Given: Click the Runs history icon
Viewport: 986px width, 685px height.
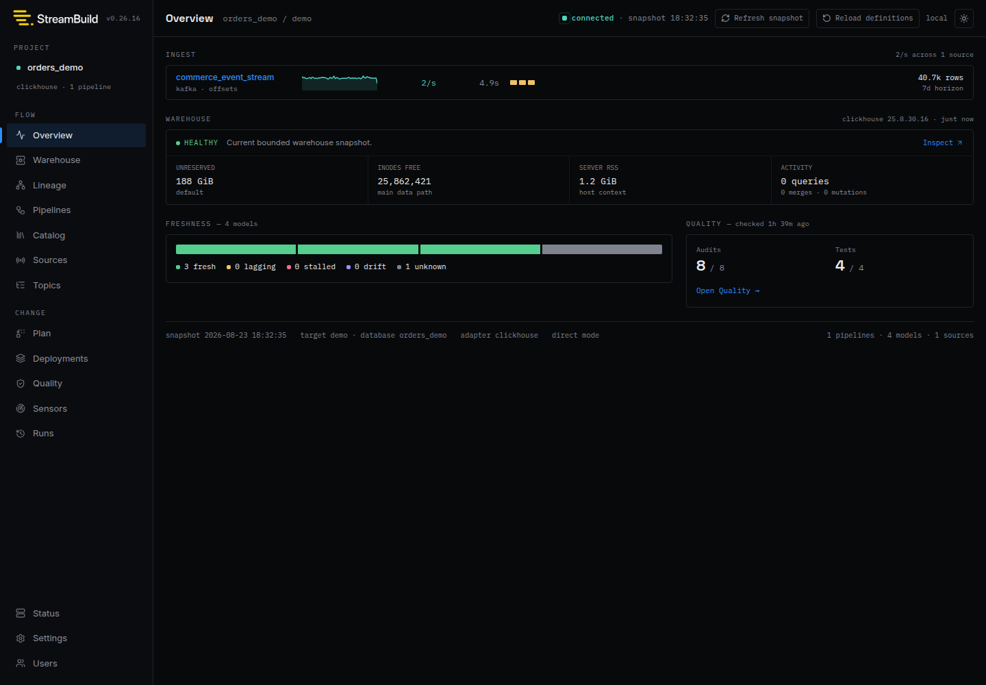Looking at the screenshot, I should tap(21, 434).
